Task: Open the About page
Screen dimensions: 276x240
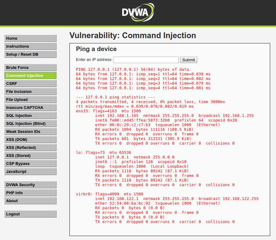Action: 30,201
